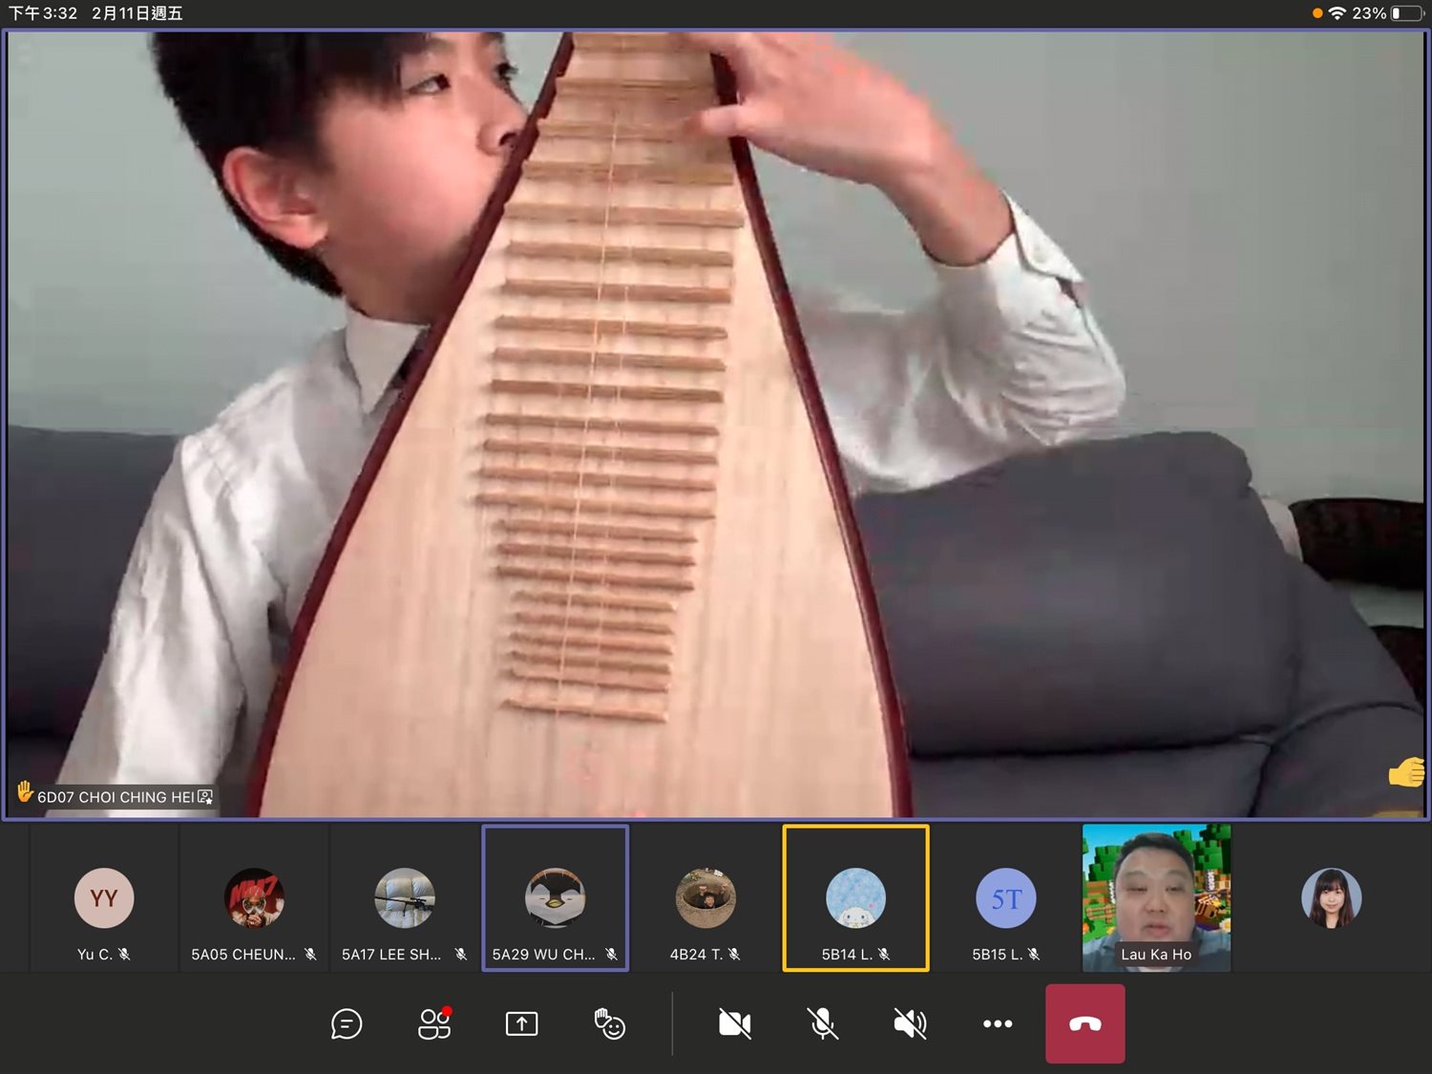Select 4B24 T. participant tile

tap(705, 899)
